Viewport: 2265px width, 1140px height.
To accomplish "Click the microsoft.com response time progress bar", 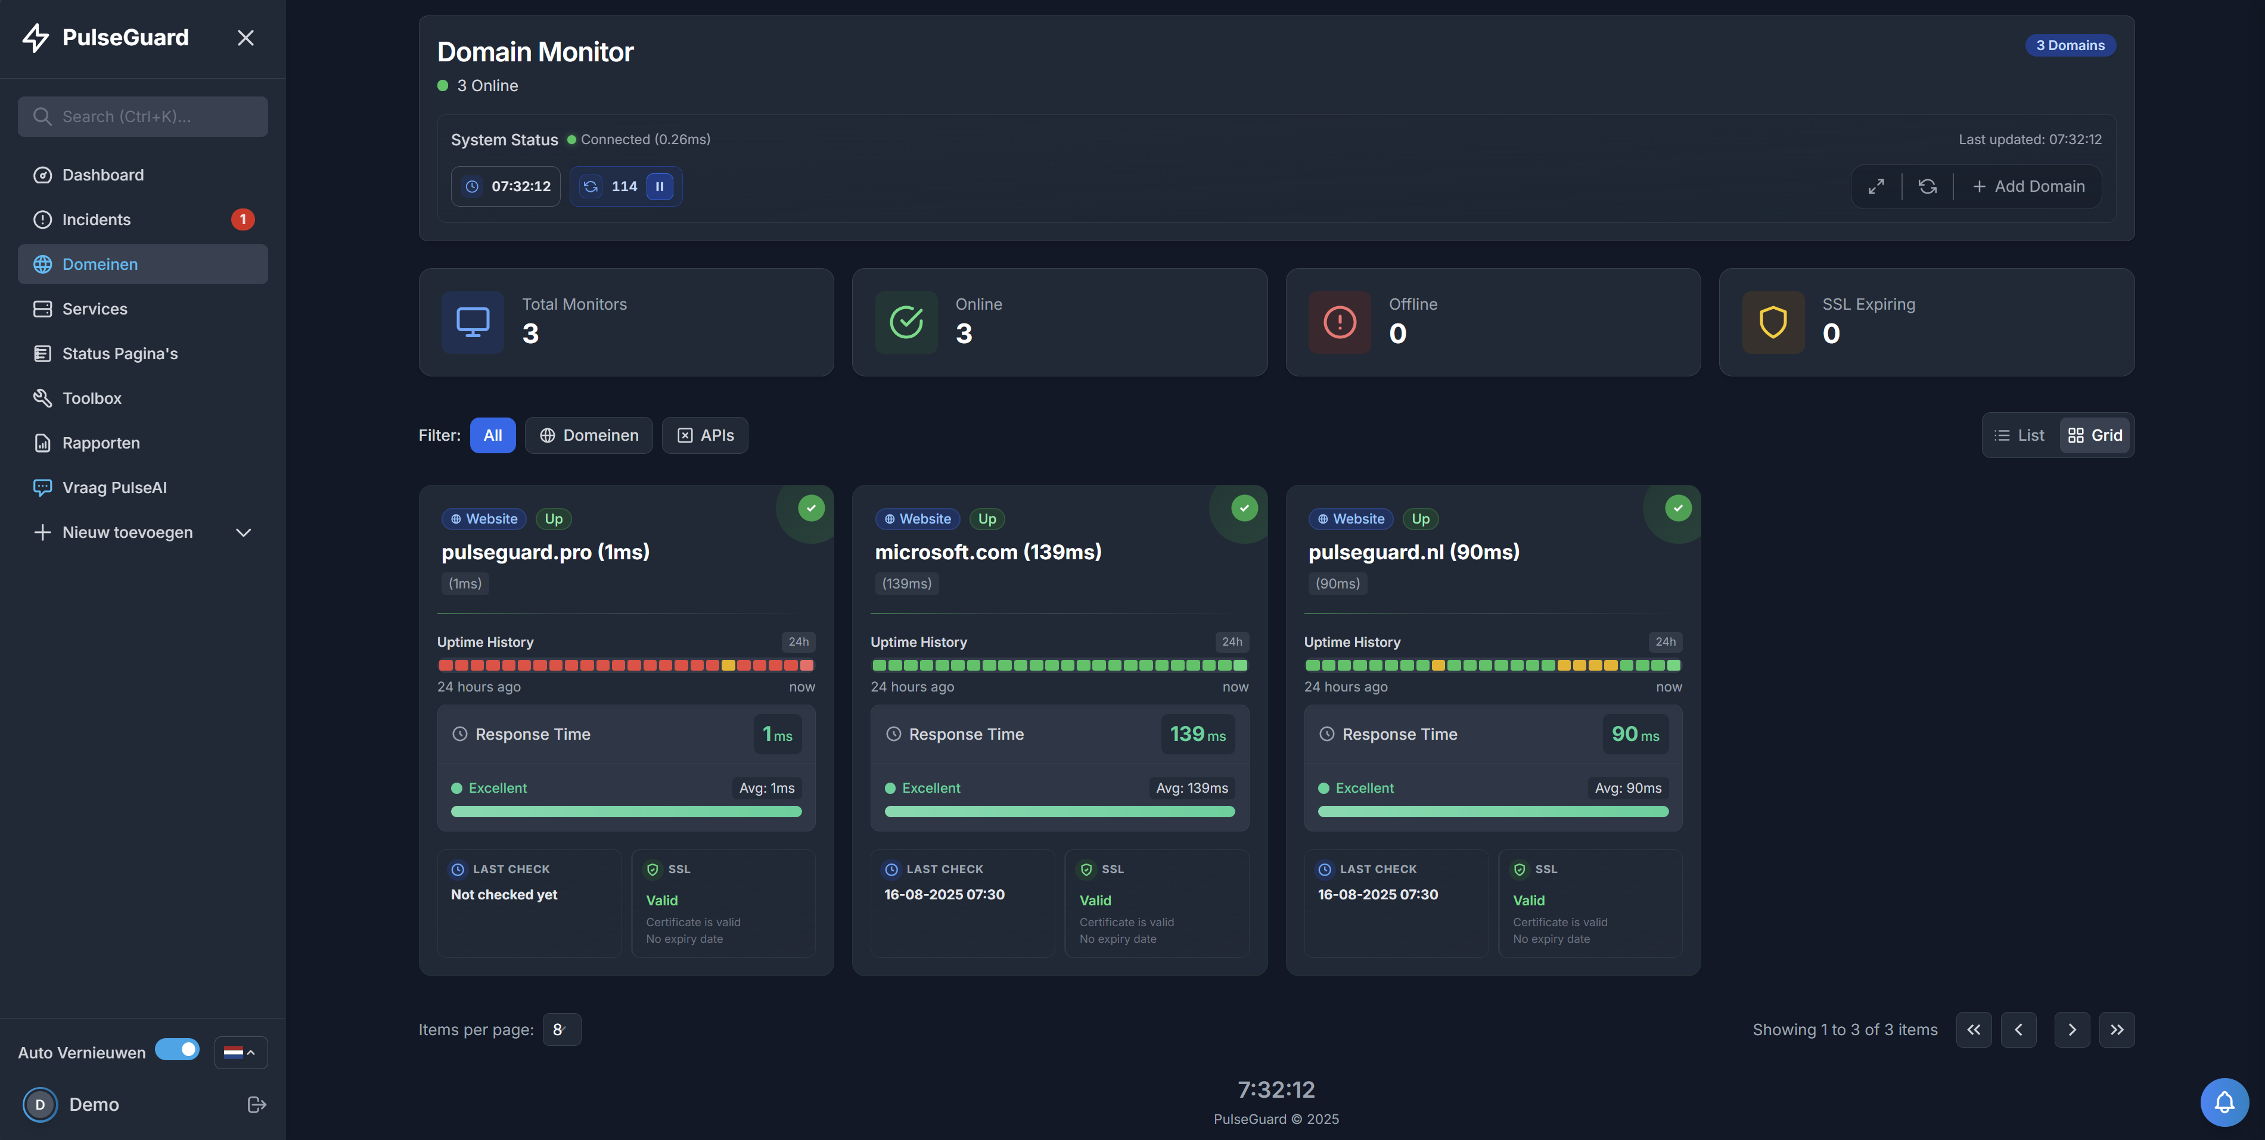I will click(1060, 811).
